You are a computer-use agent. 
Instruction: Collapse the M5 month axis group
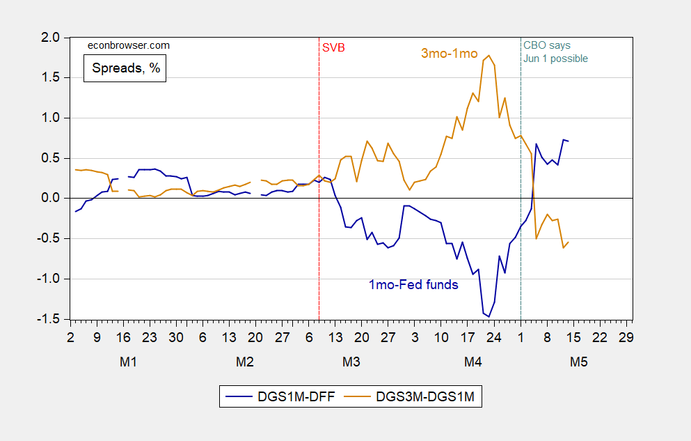point(580,362)
